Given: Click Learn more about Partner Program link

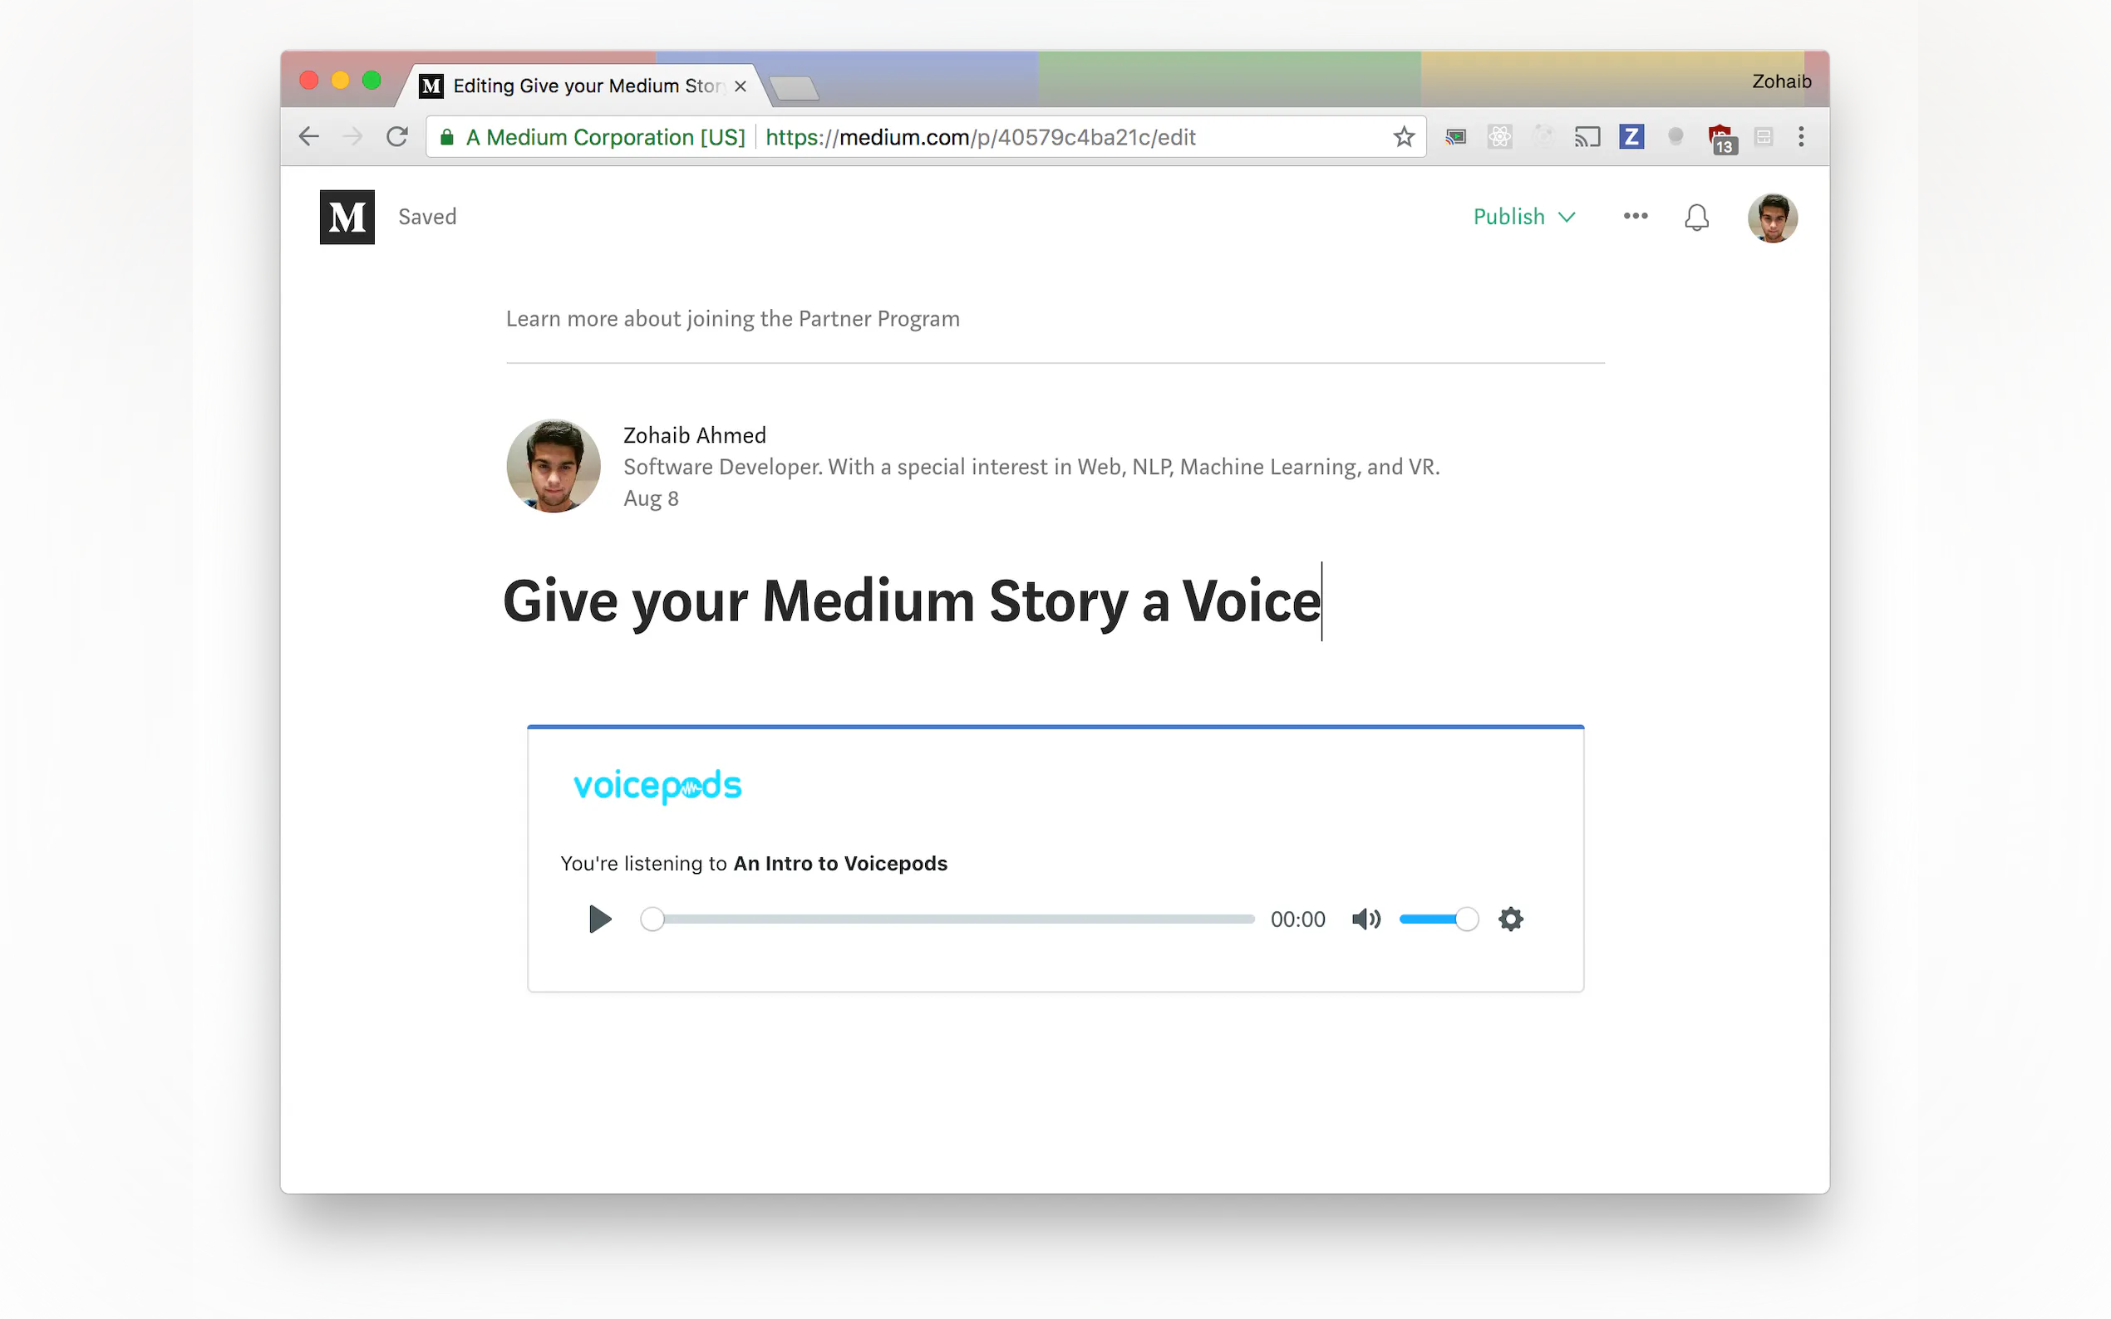Looking at the screenshot, I should [732, 318].
